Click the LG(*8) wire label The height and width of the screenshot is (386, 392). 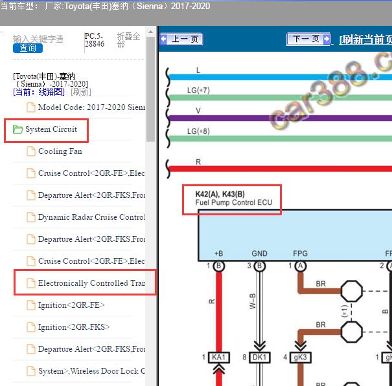198,131
